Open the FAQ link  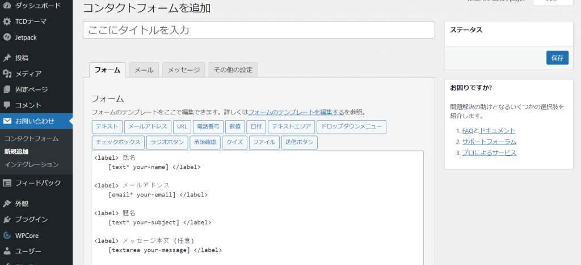(x=468, y=131)
